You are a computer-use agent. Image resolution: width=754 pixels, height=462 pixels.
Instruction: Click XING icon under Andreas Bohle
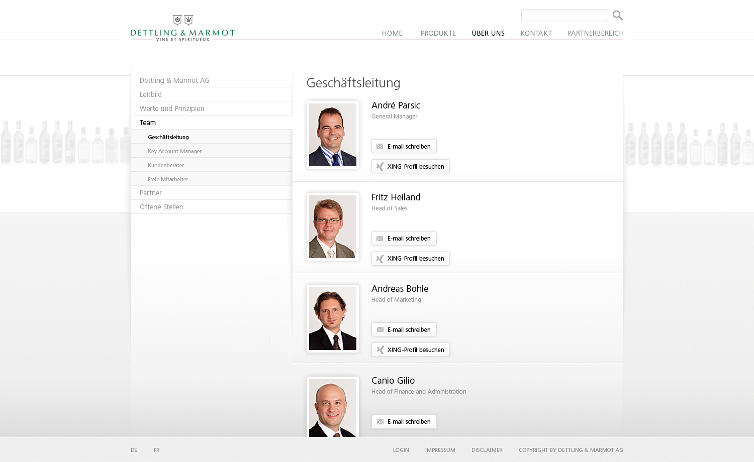click(x=380, y=350)
